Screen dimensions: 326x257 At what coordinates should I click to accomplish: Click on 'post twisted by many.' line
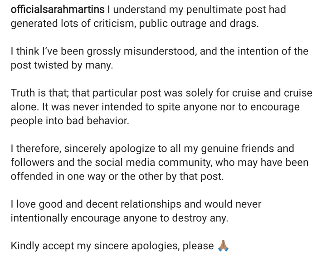(62, 65)
